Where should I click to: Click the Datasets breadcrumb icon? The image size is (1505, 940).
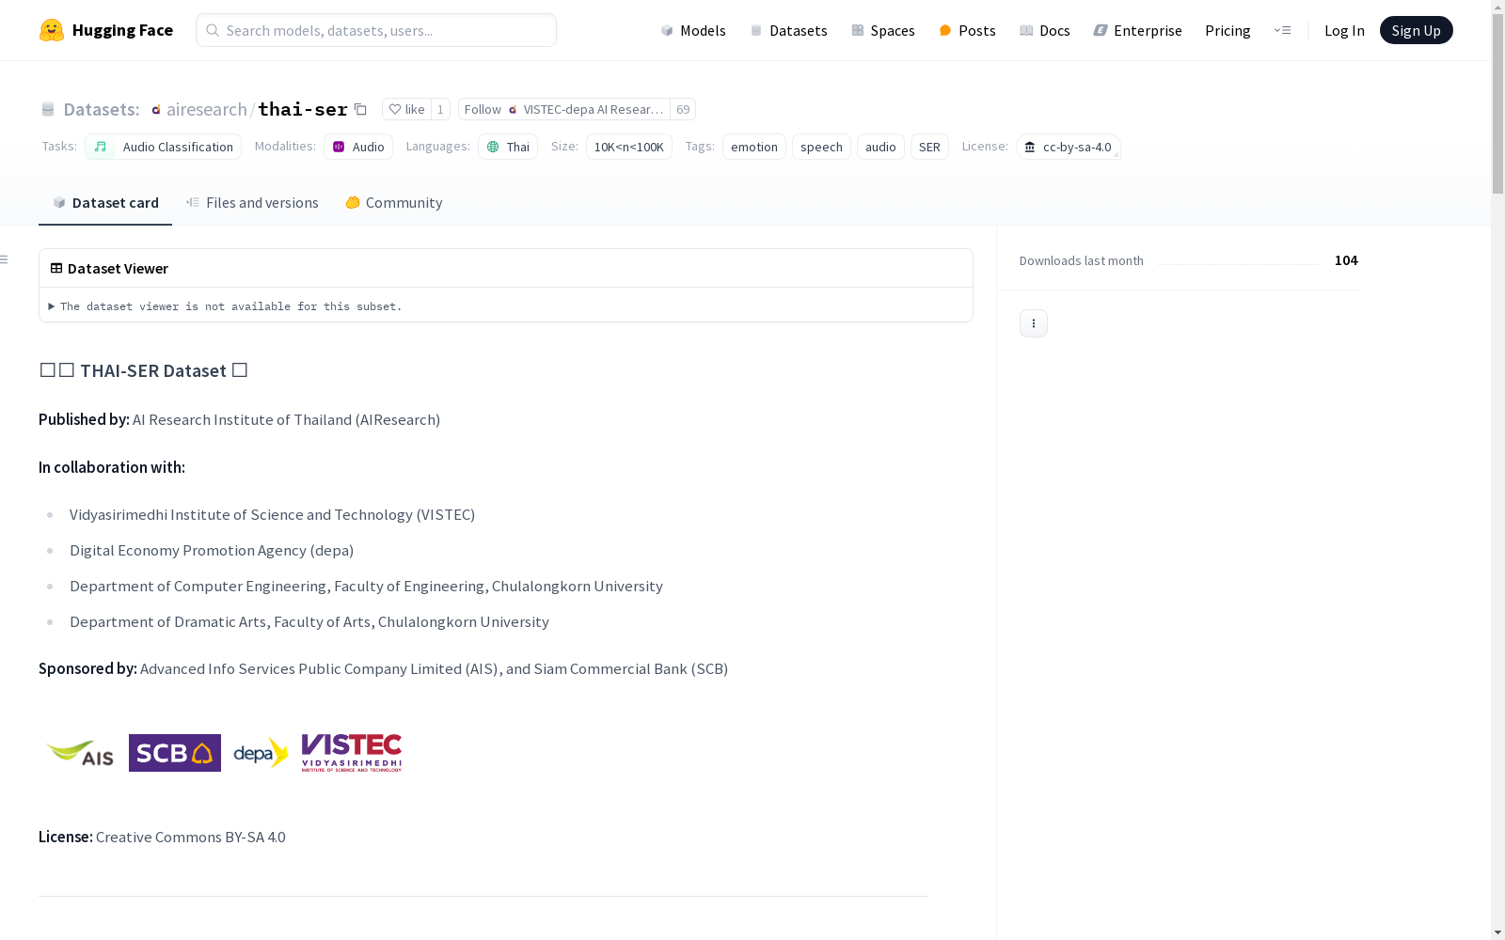(48, 110)
